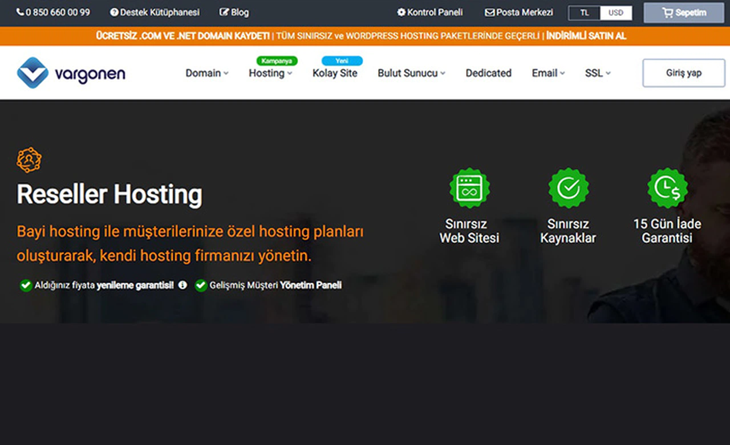The width and height of the screenshot is (730, 445).
Task: Switch currency to TL
Action: click(585, 13)
